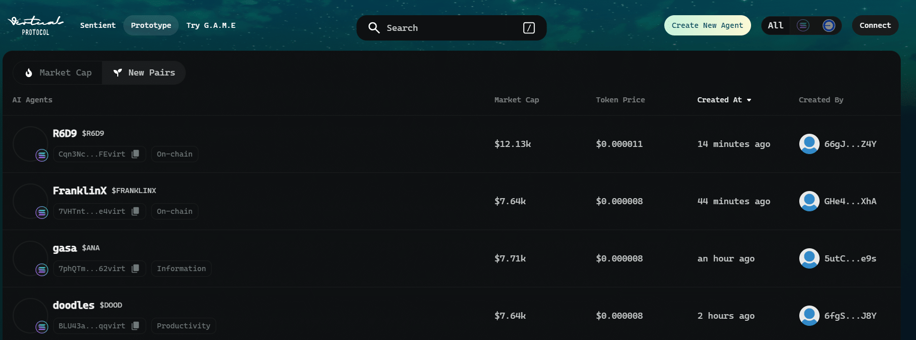Click the Solana badge on R6D9 avatar

pyautogui.click(x=42, y=155)
